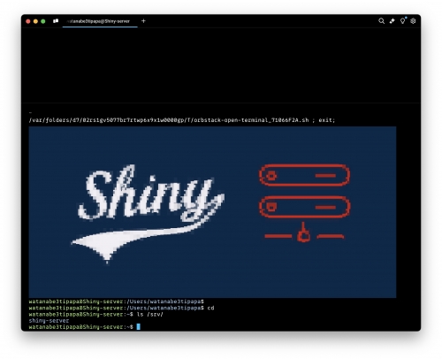Image resolution: width=442 pixels, height=359 pixels.
Task: Open the panes/sidebar icon left of the tab
Action: (x=56, y=21)
